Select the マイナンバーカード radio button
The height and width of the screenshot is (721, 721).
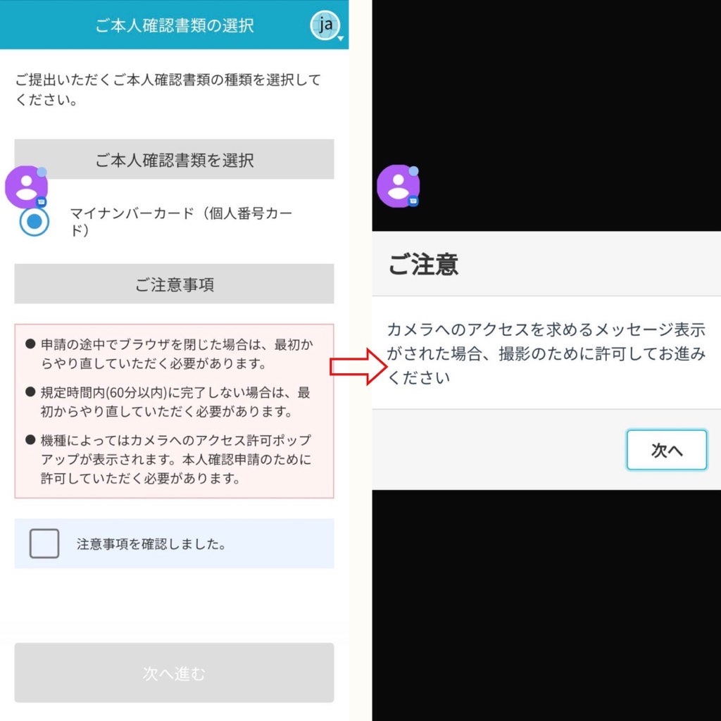[x=35, y=222]
